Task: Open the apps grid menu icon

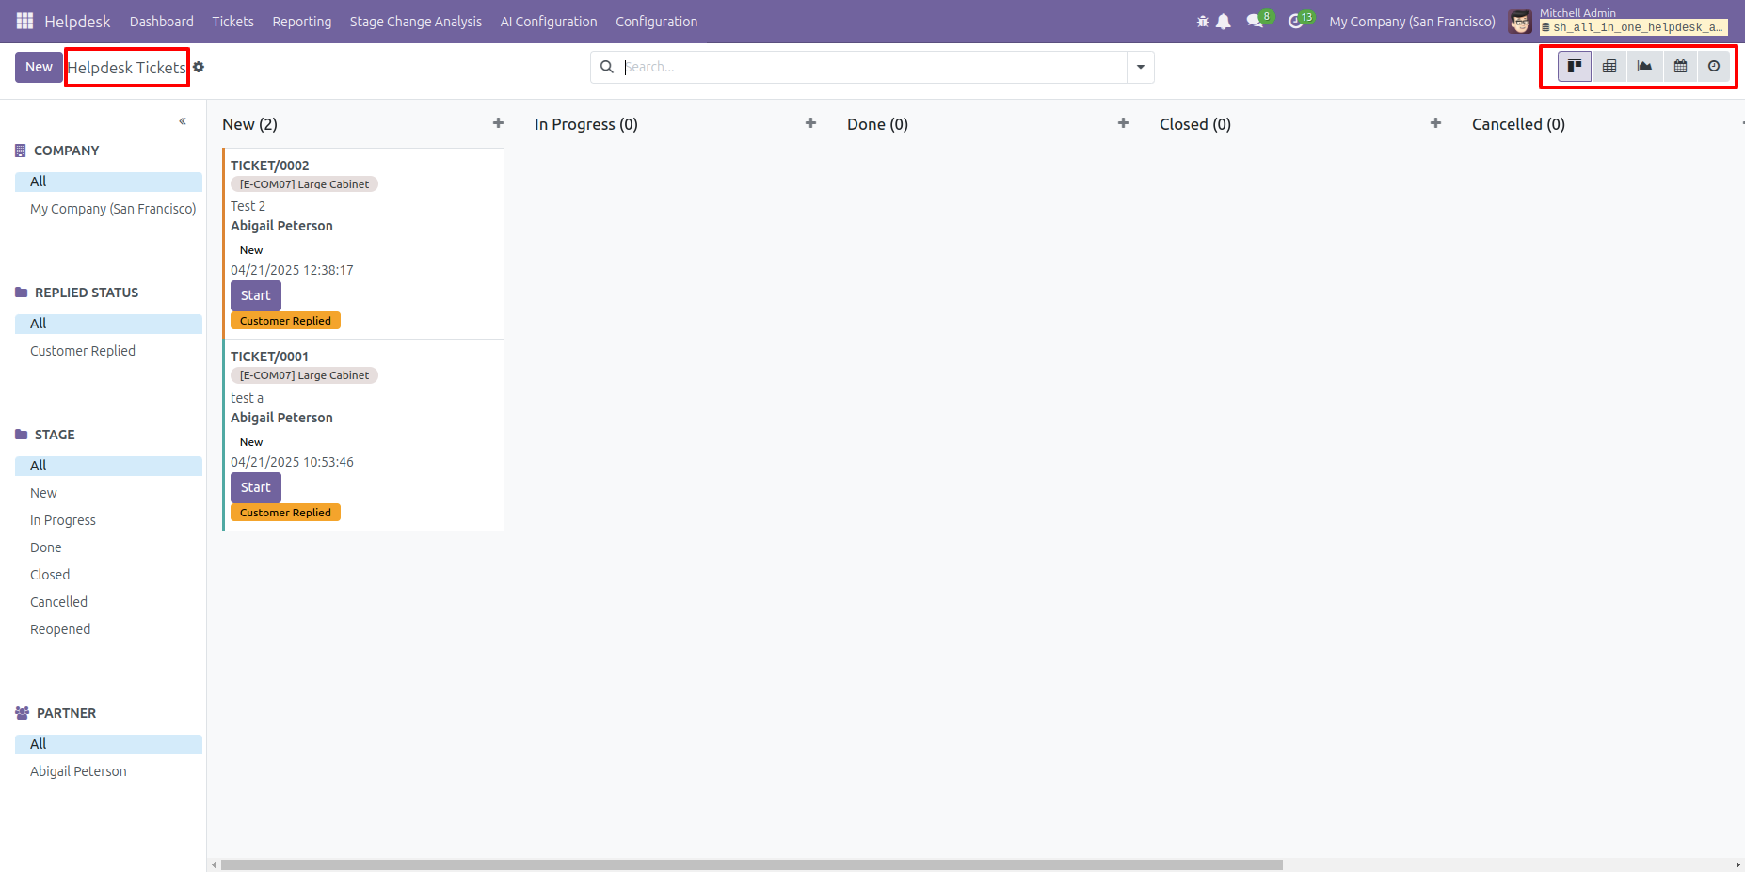Action: click(24, 21)
